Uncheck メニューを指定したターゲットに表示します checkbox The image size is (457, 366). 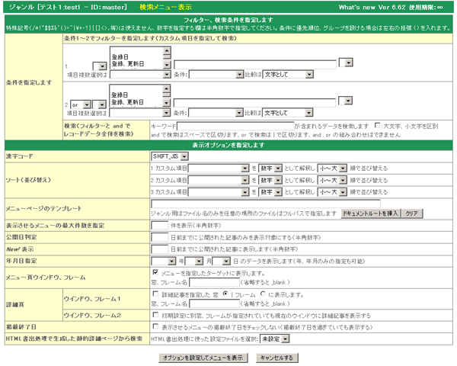click(155, 272)
